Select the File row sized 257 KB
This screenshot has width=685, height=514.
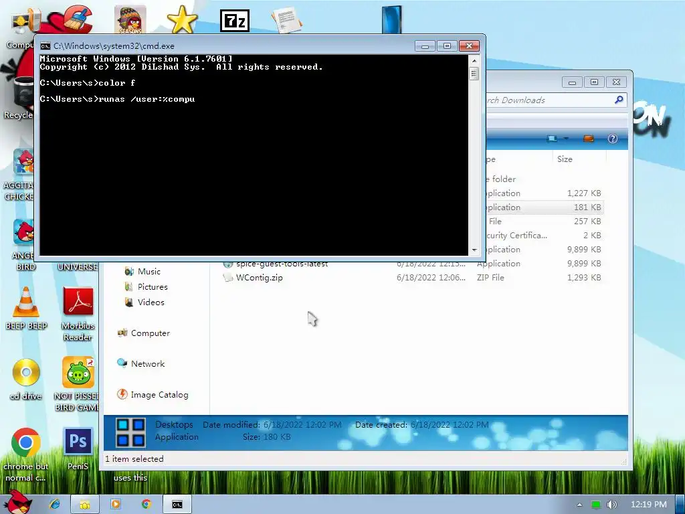click(x=545, y=221)
